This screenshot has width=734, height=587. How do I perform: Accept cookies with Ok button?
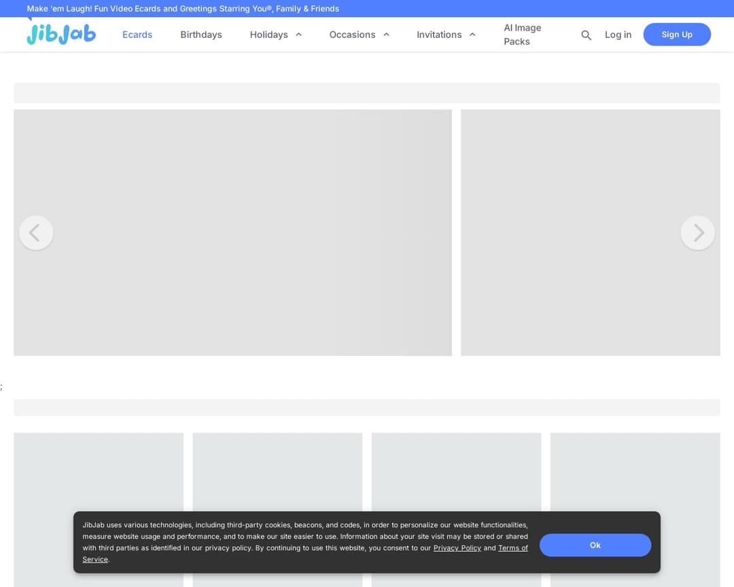click(595, 545)
